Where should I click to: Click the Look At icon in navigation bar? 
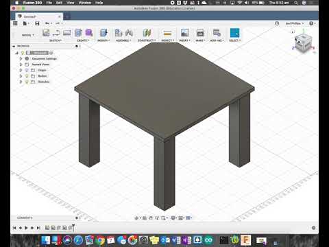(145, 218)
